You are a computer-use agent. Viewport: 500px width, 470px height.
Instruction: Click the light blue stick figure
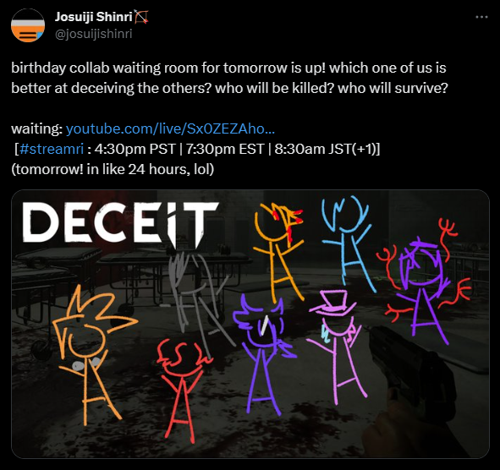point(348,243)
